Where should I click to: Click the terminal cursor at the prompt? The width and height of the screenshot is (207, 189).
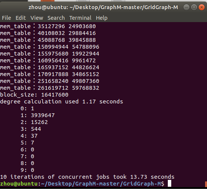coord(169,183)
